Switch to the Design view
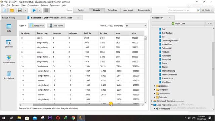The image size is (215, 121). coord(81,10)
